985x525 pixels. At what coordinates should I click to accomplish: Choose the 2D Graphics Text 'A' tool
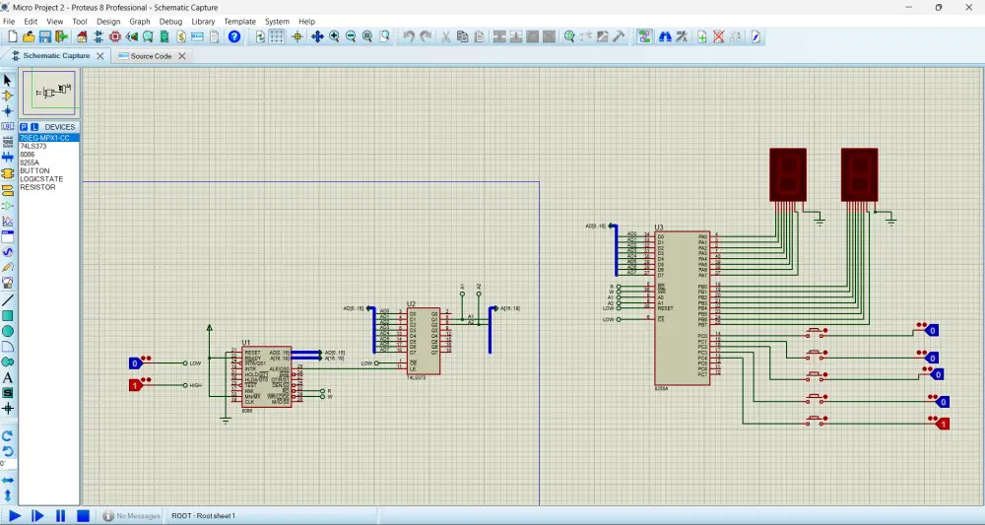[x=8, y=378]
